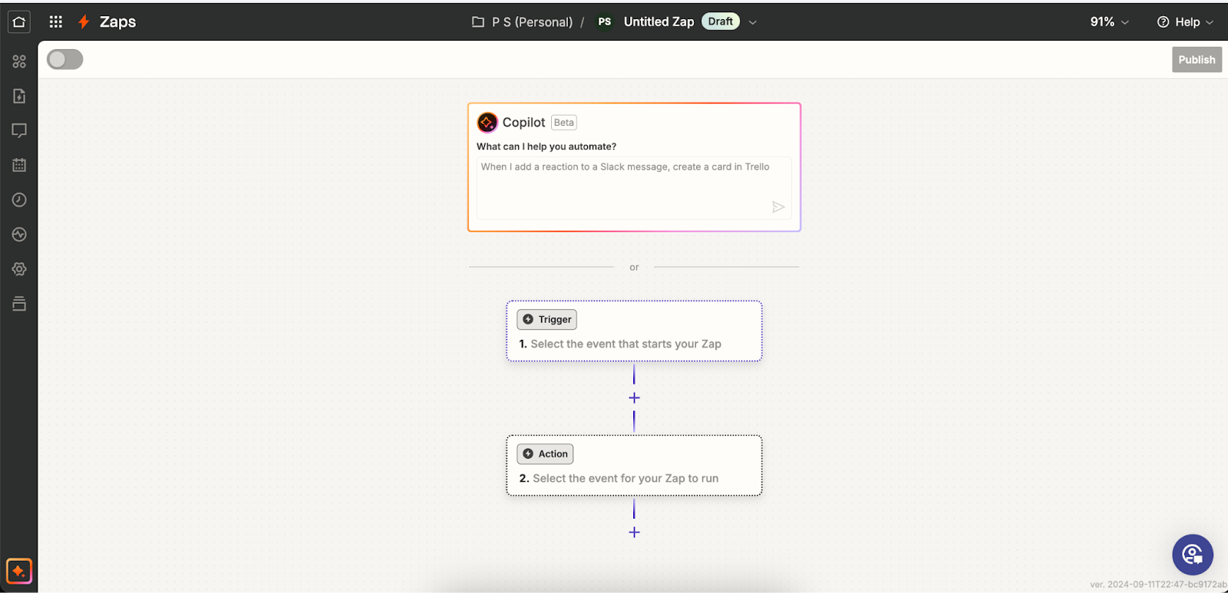Screen dimensions: 1228x593
Task: Open the support chat bubble
Action: coord(1193,555)
